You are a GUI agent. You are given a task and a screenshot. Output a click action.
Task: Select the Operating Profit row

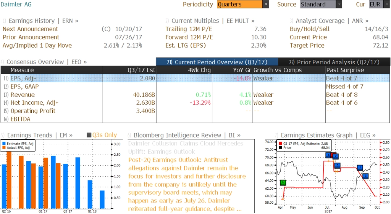195,111
